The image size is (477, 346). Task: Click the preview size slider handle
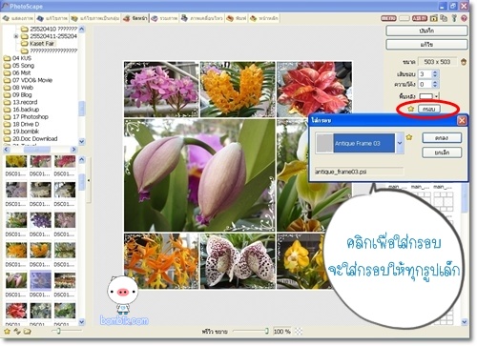[x=267, y=332]
